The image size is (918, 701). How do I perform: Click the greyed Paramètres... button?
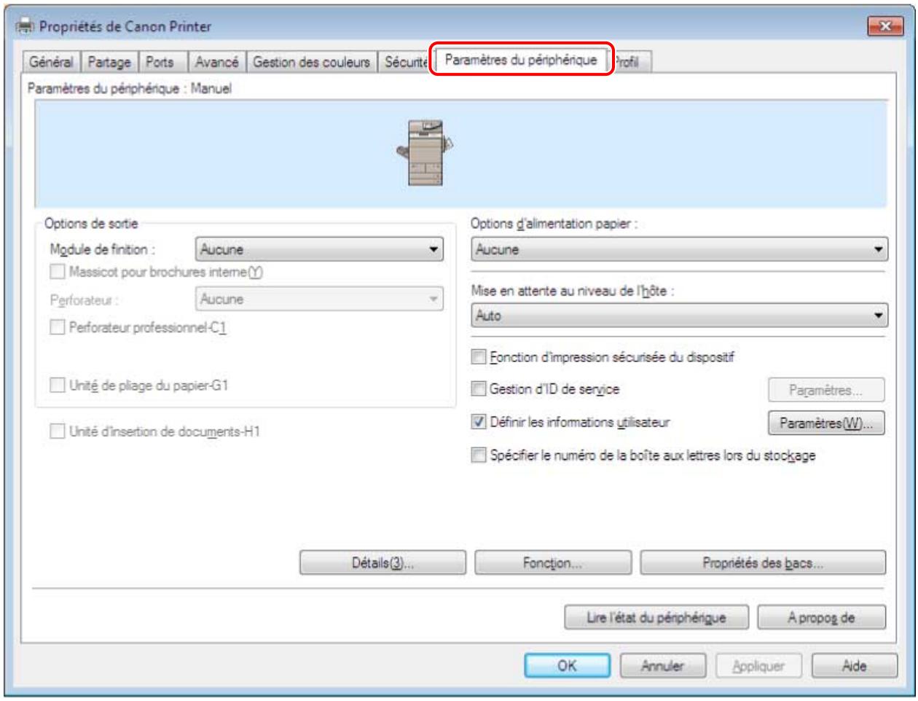click(x=826, y=391)
